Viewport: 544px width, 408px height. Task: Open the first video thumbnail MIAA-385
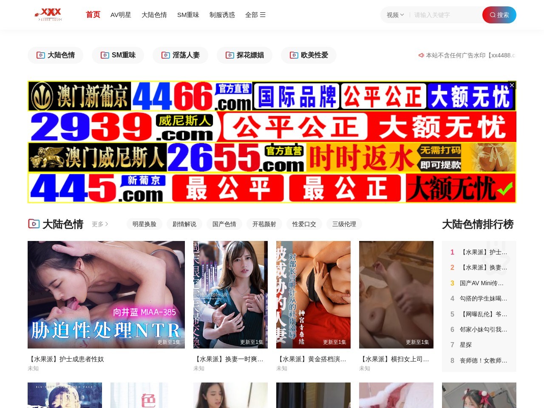tap(106, 295)
